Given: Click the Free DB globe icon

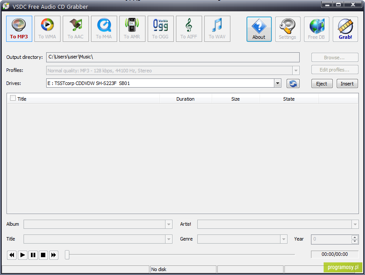Looking at the screenshot, I should [317, 29].
